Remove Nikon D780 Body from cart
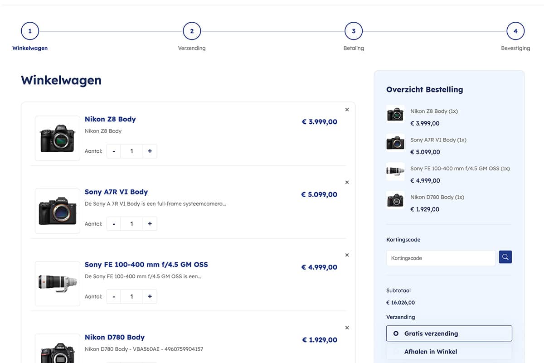This screenshot has width=544, height=363. point(347,327)
